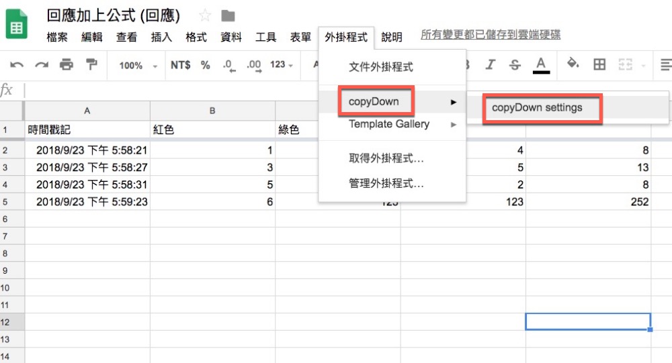Open the 檔案 menu
Screen dimensions: 672x363
[x=57, y=38]
